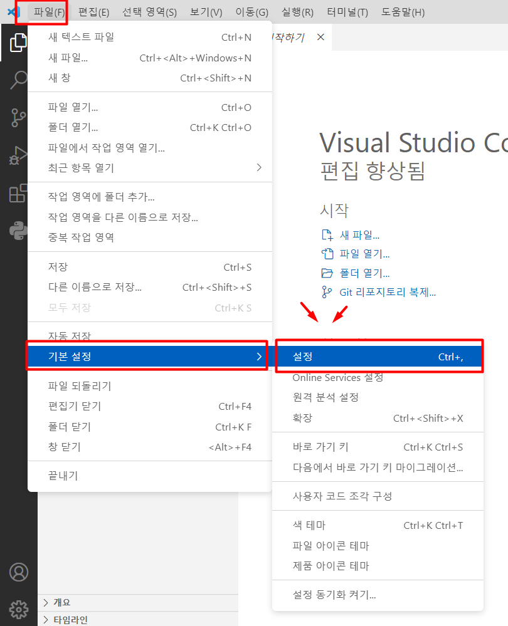Image resolution: width=508 pixels, height=626 pixels.
Task: Open Online Services 설정 entry
Action: 378,377
